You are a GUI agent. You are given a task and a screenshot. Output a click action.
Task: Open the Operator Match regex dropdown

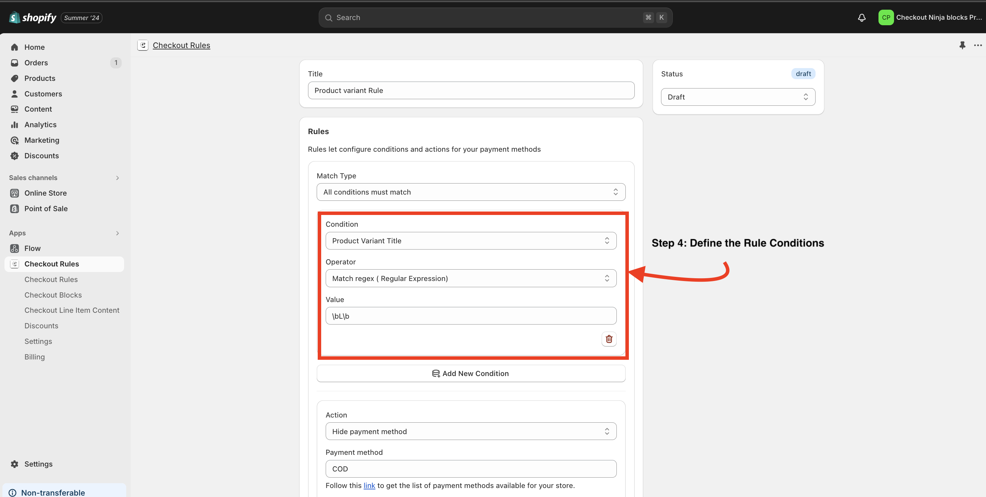471,278
